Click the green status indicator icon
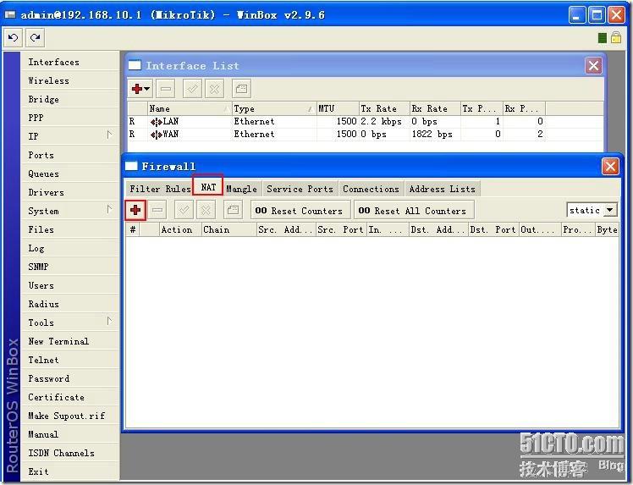633x485 pixels. (x=602, y=38)
